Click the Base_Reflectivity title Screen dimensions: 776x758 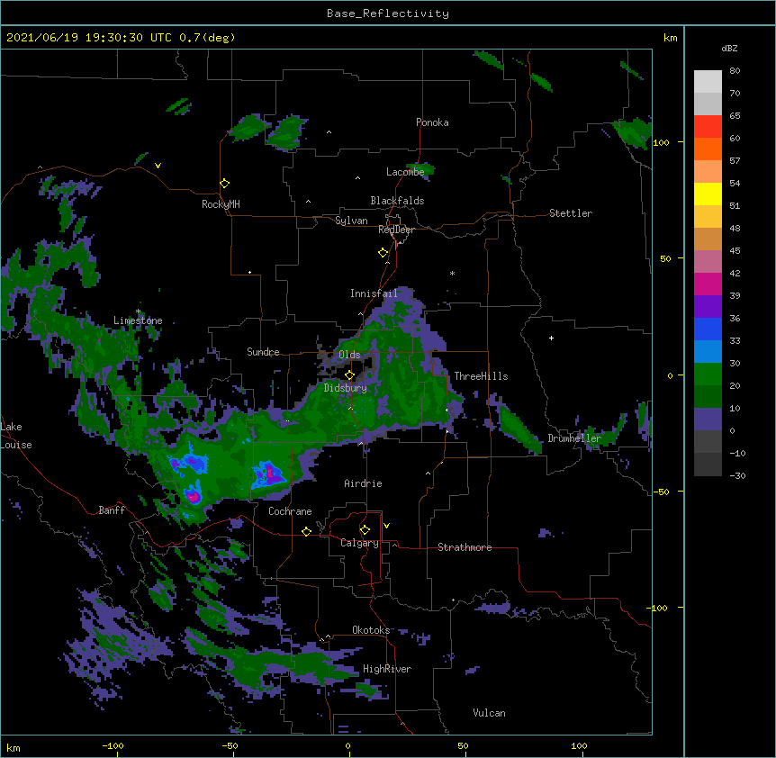(388, 14)
